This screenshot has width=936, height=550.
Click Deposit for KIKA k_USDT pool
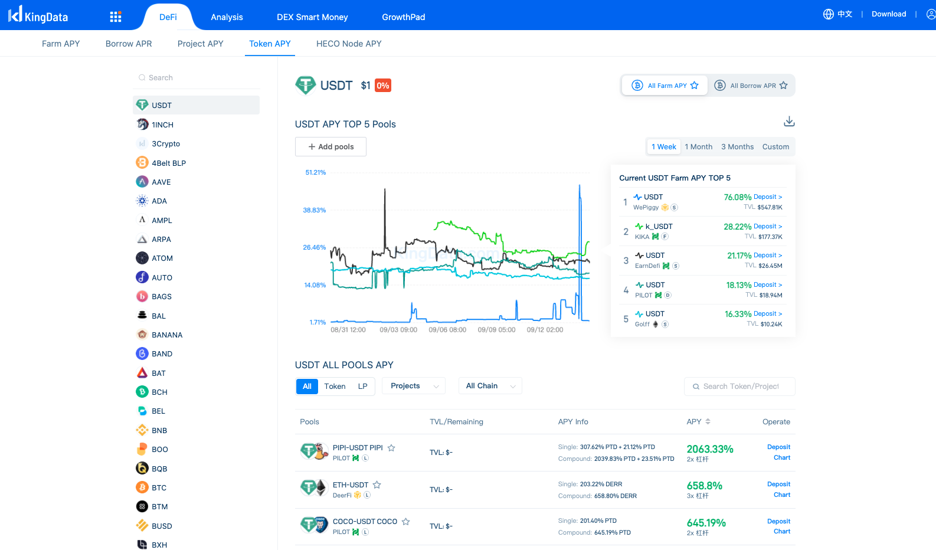tap(768, 227)
